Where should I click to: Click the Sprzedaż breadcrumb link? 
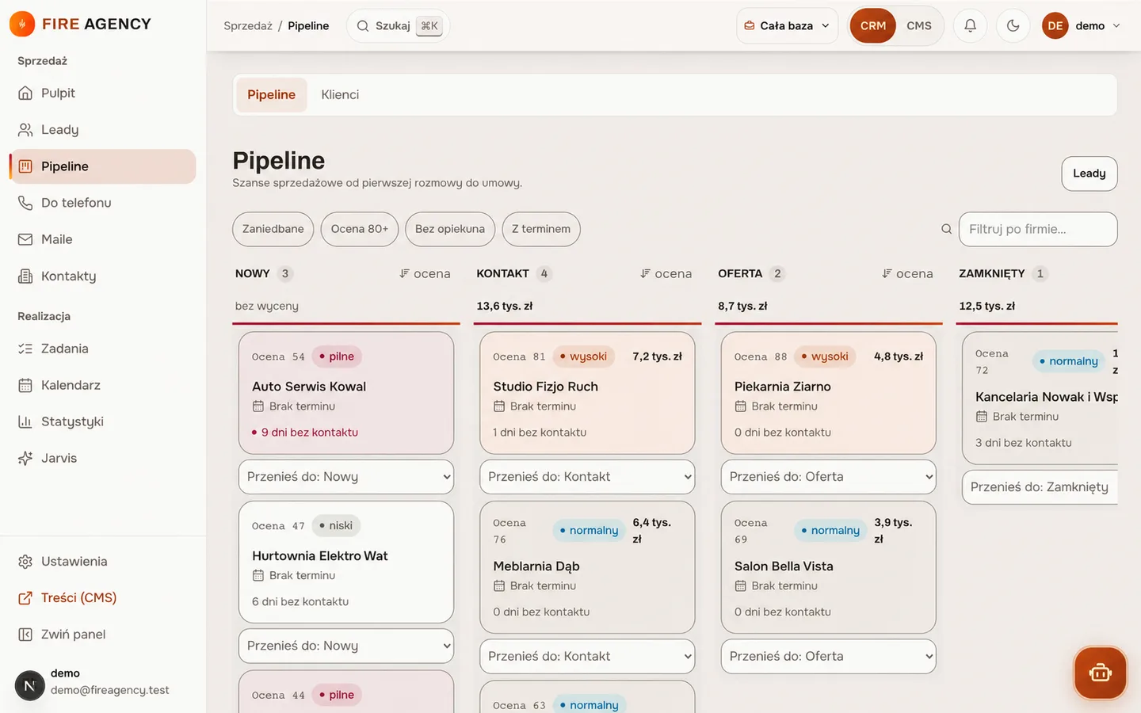(248, 25)
